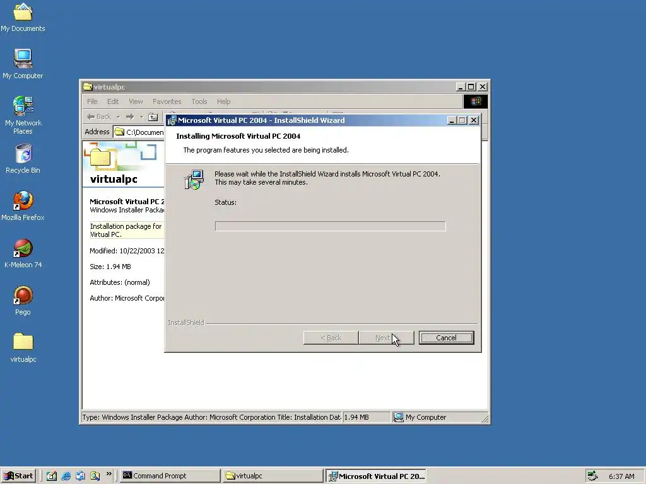646x484 pixels.
Task: Click the 'Modified: 10/22/2003' text
Action: tap(127, 251)
